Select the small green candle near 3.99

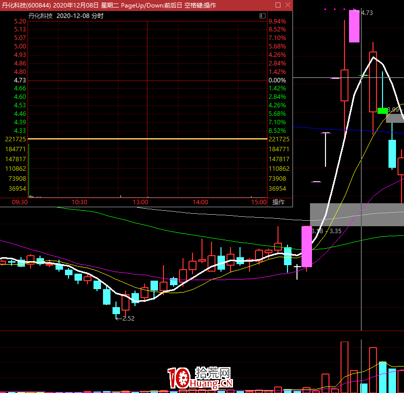[382, 111]
